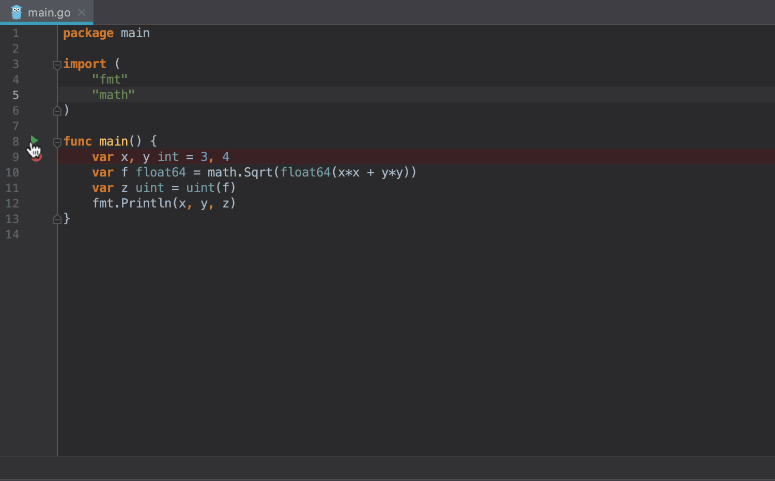Viewport: 775px width, 481px height.
Task: Click the main function name
Action: [114, 141]
